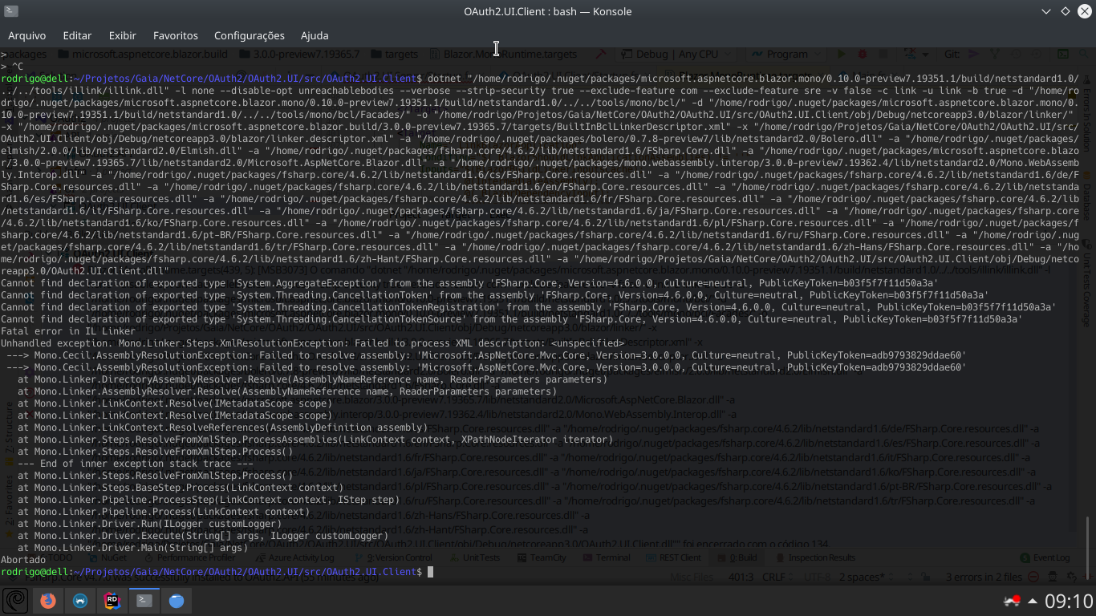Expand hidden system tray icons arrow

(1033, 601)
